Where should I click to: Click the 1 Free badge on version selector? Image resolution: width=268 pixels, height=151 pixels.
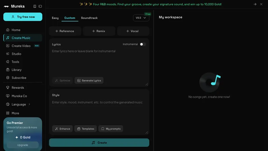tap(147, 14)
